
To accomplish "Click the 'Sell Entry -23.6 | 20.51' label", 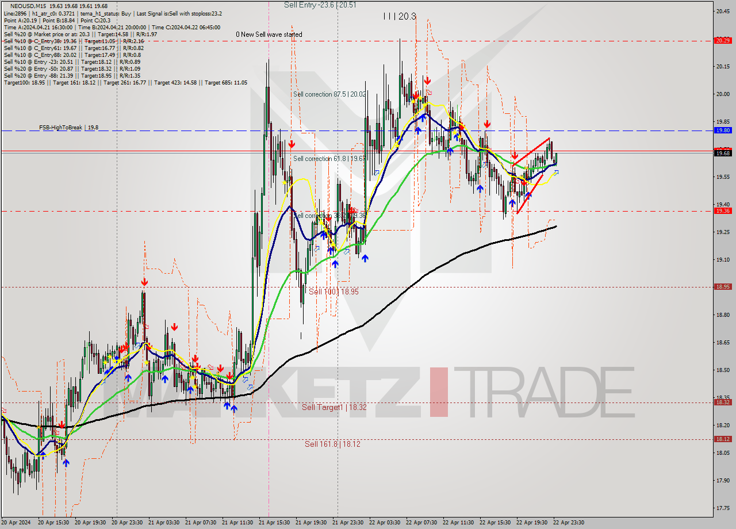I will pos(320,5).
